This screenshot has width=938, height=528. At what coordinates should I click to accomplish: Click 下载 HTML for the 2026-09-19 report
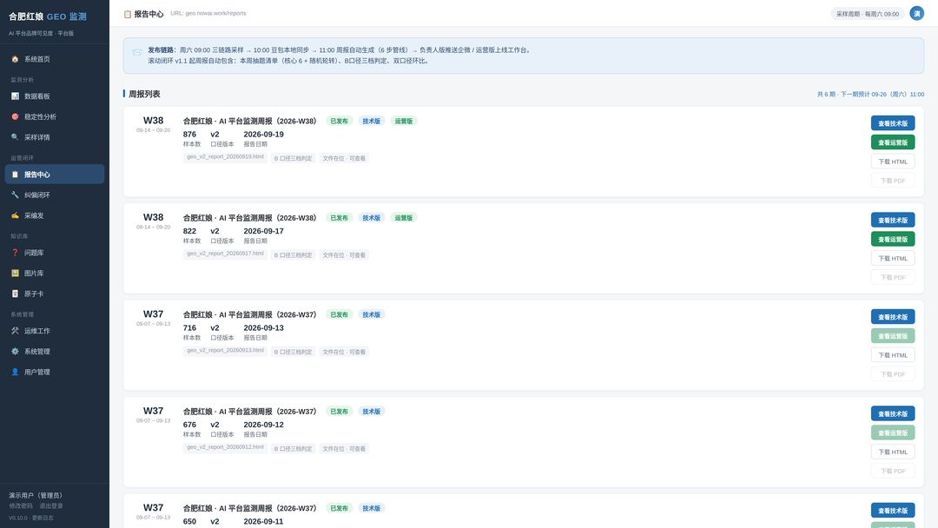[x=893, y=162]
